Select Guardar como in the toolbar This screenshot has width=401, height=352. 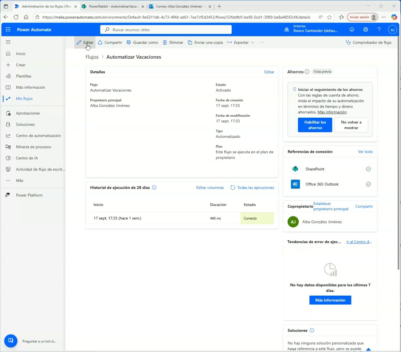pyautogui.click(x=142, y=42)
